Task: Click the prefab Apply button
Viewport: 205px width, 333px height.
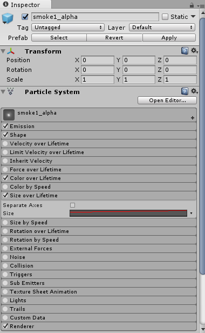Action: coord(169,38)
